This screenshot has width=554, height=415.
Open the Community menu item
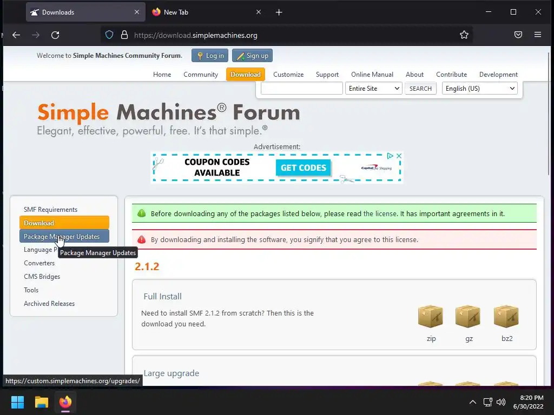click(x=201, y=75)
